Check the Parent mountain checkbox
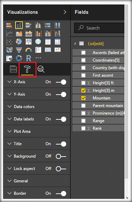The width and height of the screenshot is (132, 202). tap(83, 106)
